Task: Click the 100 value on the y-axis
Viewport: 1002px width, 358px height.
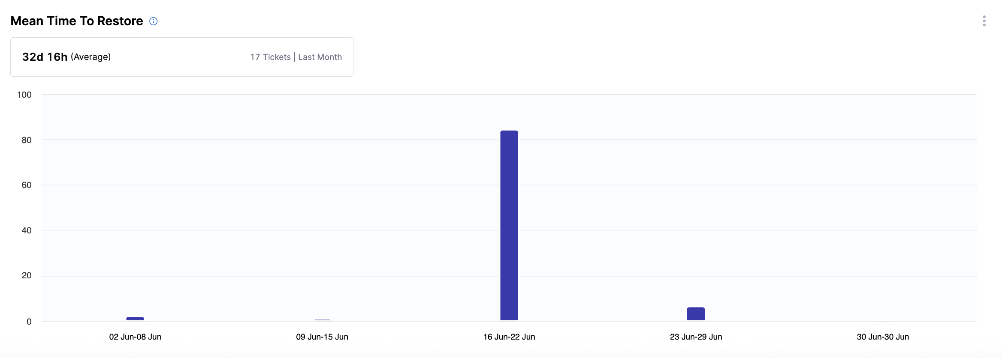Action: (x=24, y=95)
